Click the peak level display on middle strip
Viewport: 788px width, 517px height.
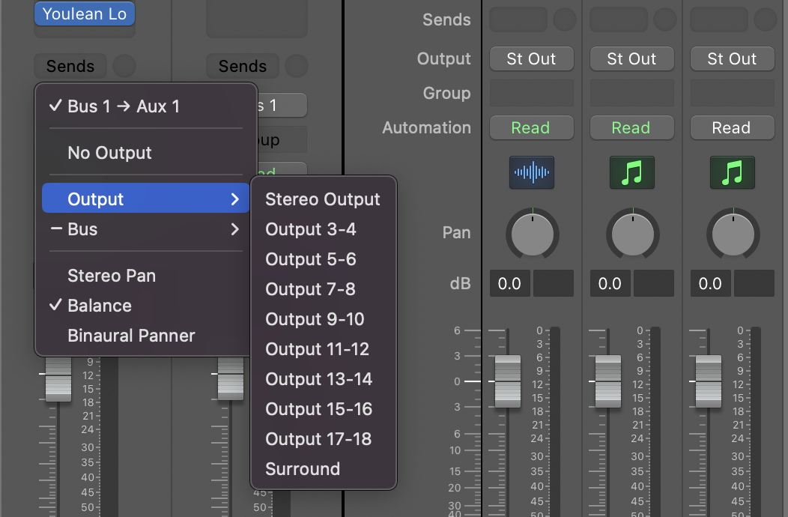click(654, 283)
